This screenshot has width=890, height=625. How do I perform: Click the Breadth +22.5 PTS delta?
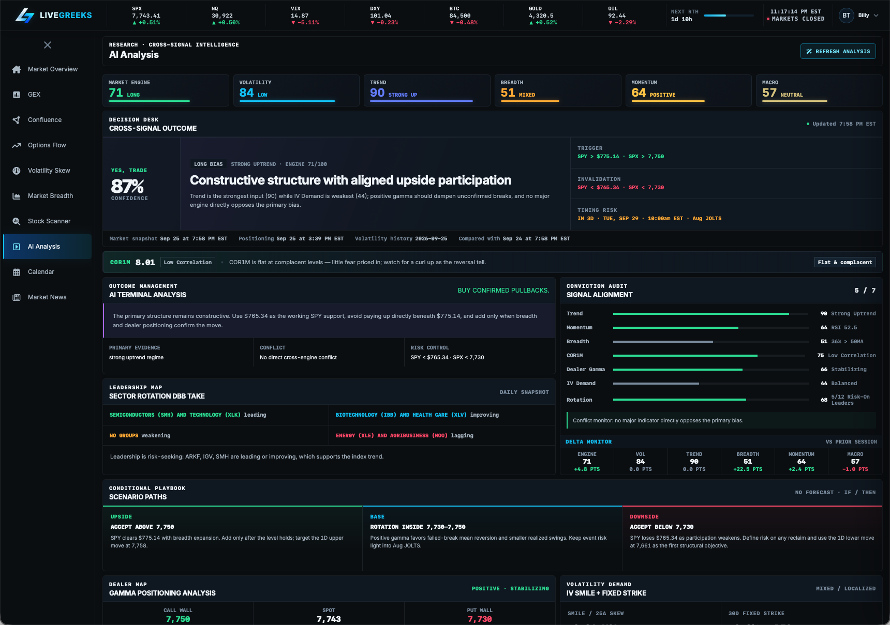click(748, 469)
